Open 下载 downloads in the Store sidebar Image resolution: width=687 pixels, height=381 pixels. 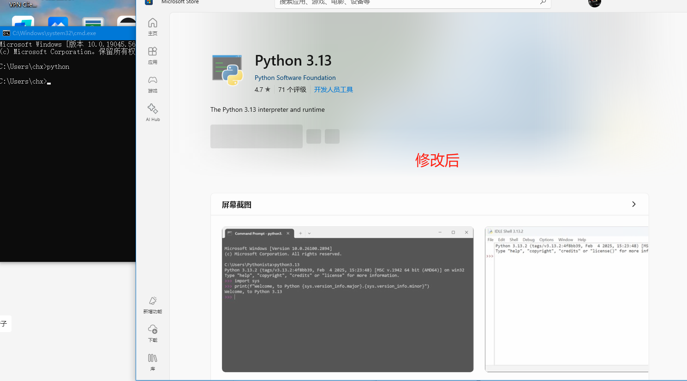click(153, 333)
